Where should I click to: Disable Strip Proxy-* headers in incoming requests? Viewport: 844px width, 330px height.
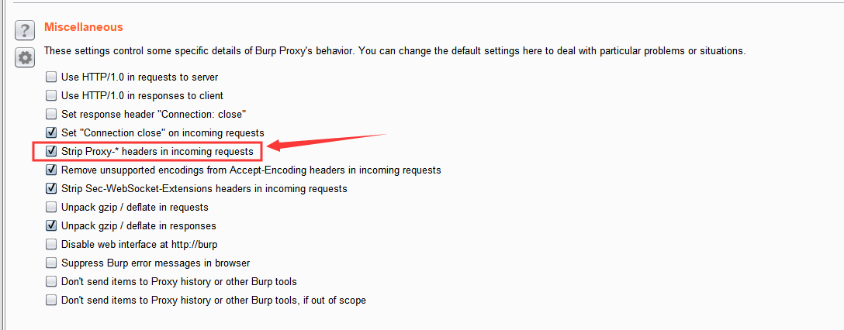click(51, 152)
